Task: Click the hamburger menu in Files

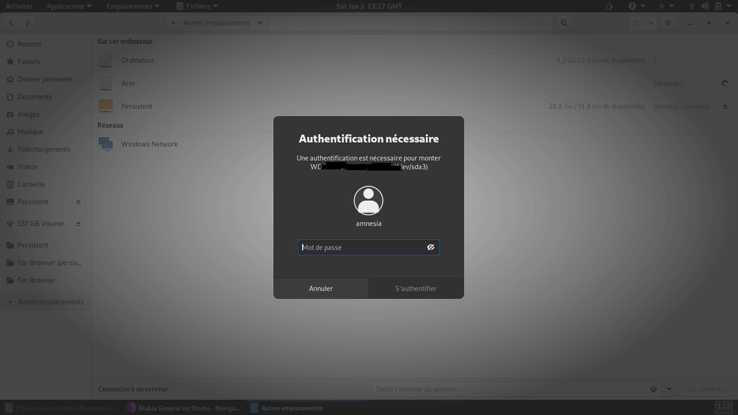Action: (668, 23)
